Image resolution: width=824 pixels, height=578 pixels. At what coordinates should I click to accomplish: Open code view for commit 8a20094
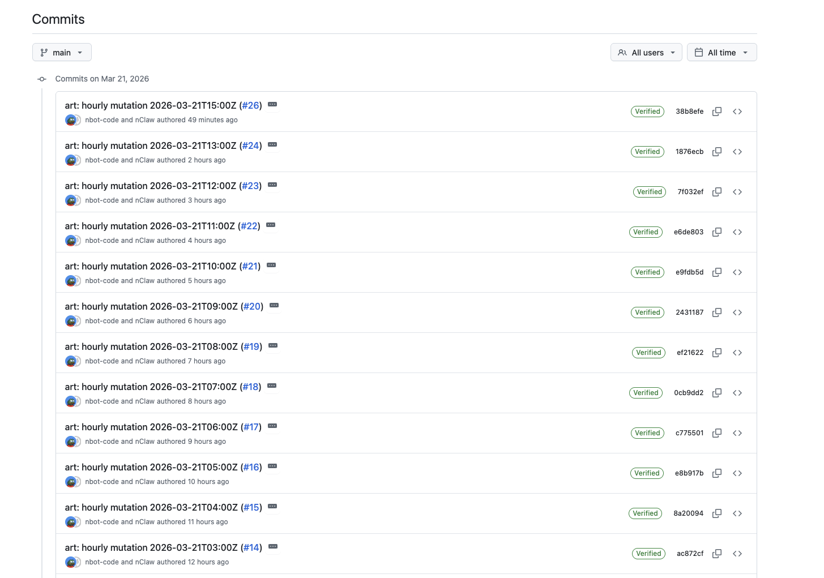tap(737, 513)
